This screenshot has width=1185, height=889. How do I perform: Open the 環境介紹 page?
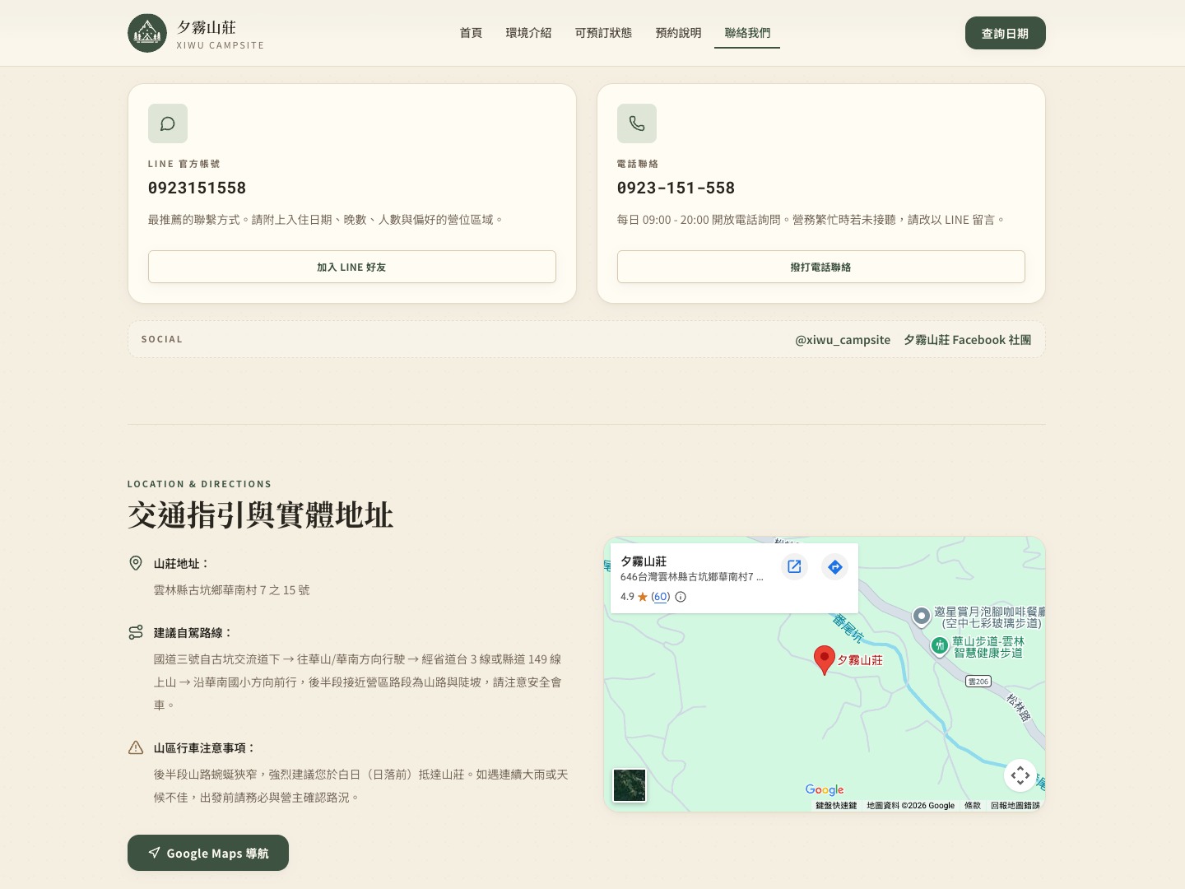pos(528,33)
